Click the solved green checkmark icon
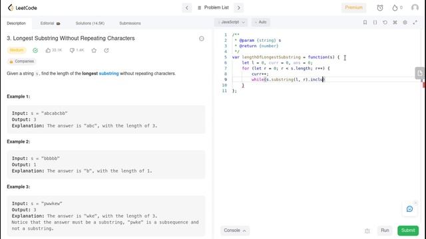Viewport: 426px width, 239px height. pos(35,50)
